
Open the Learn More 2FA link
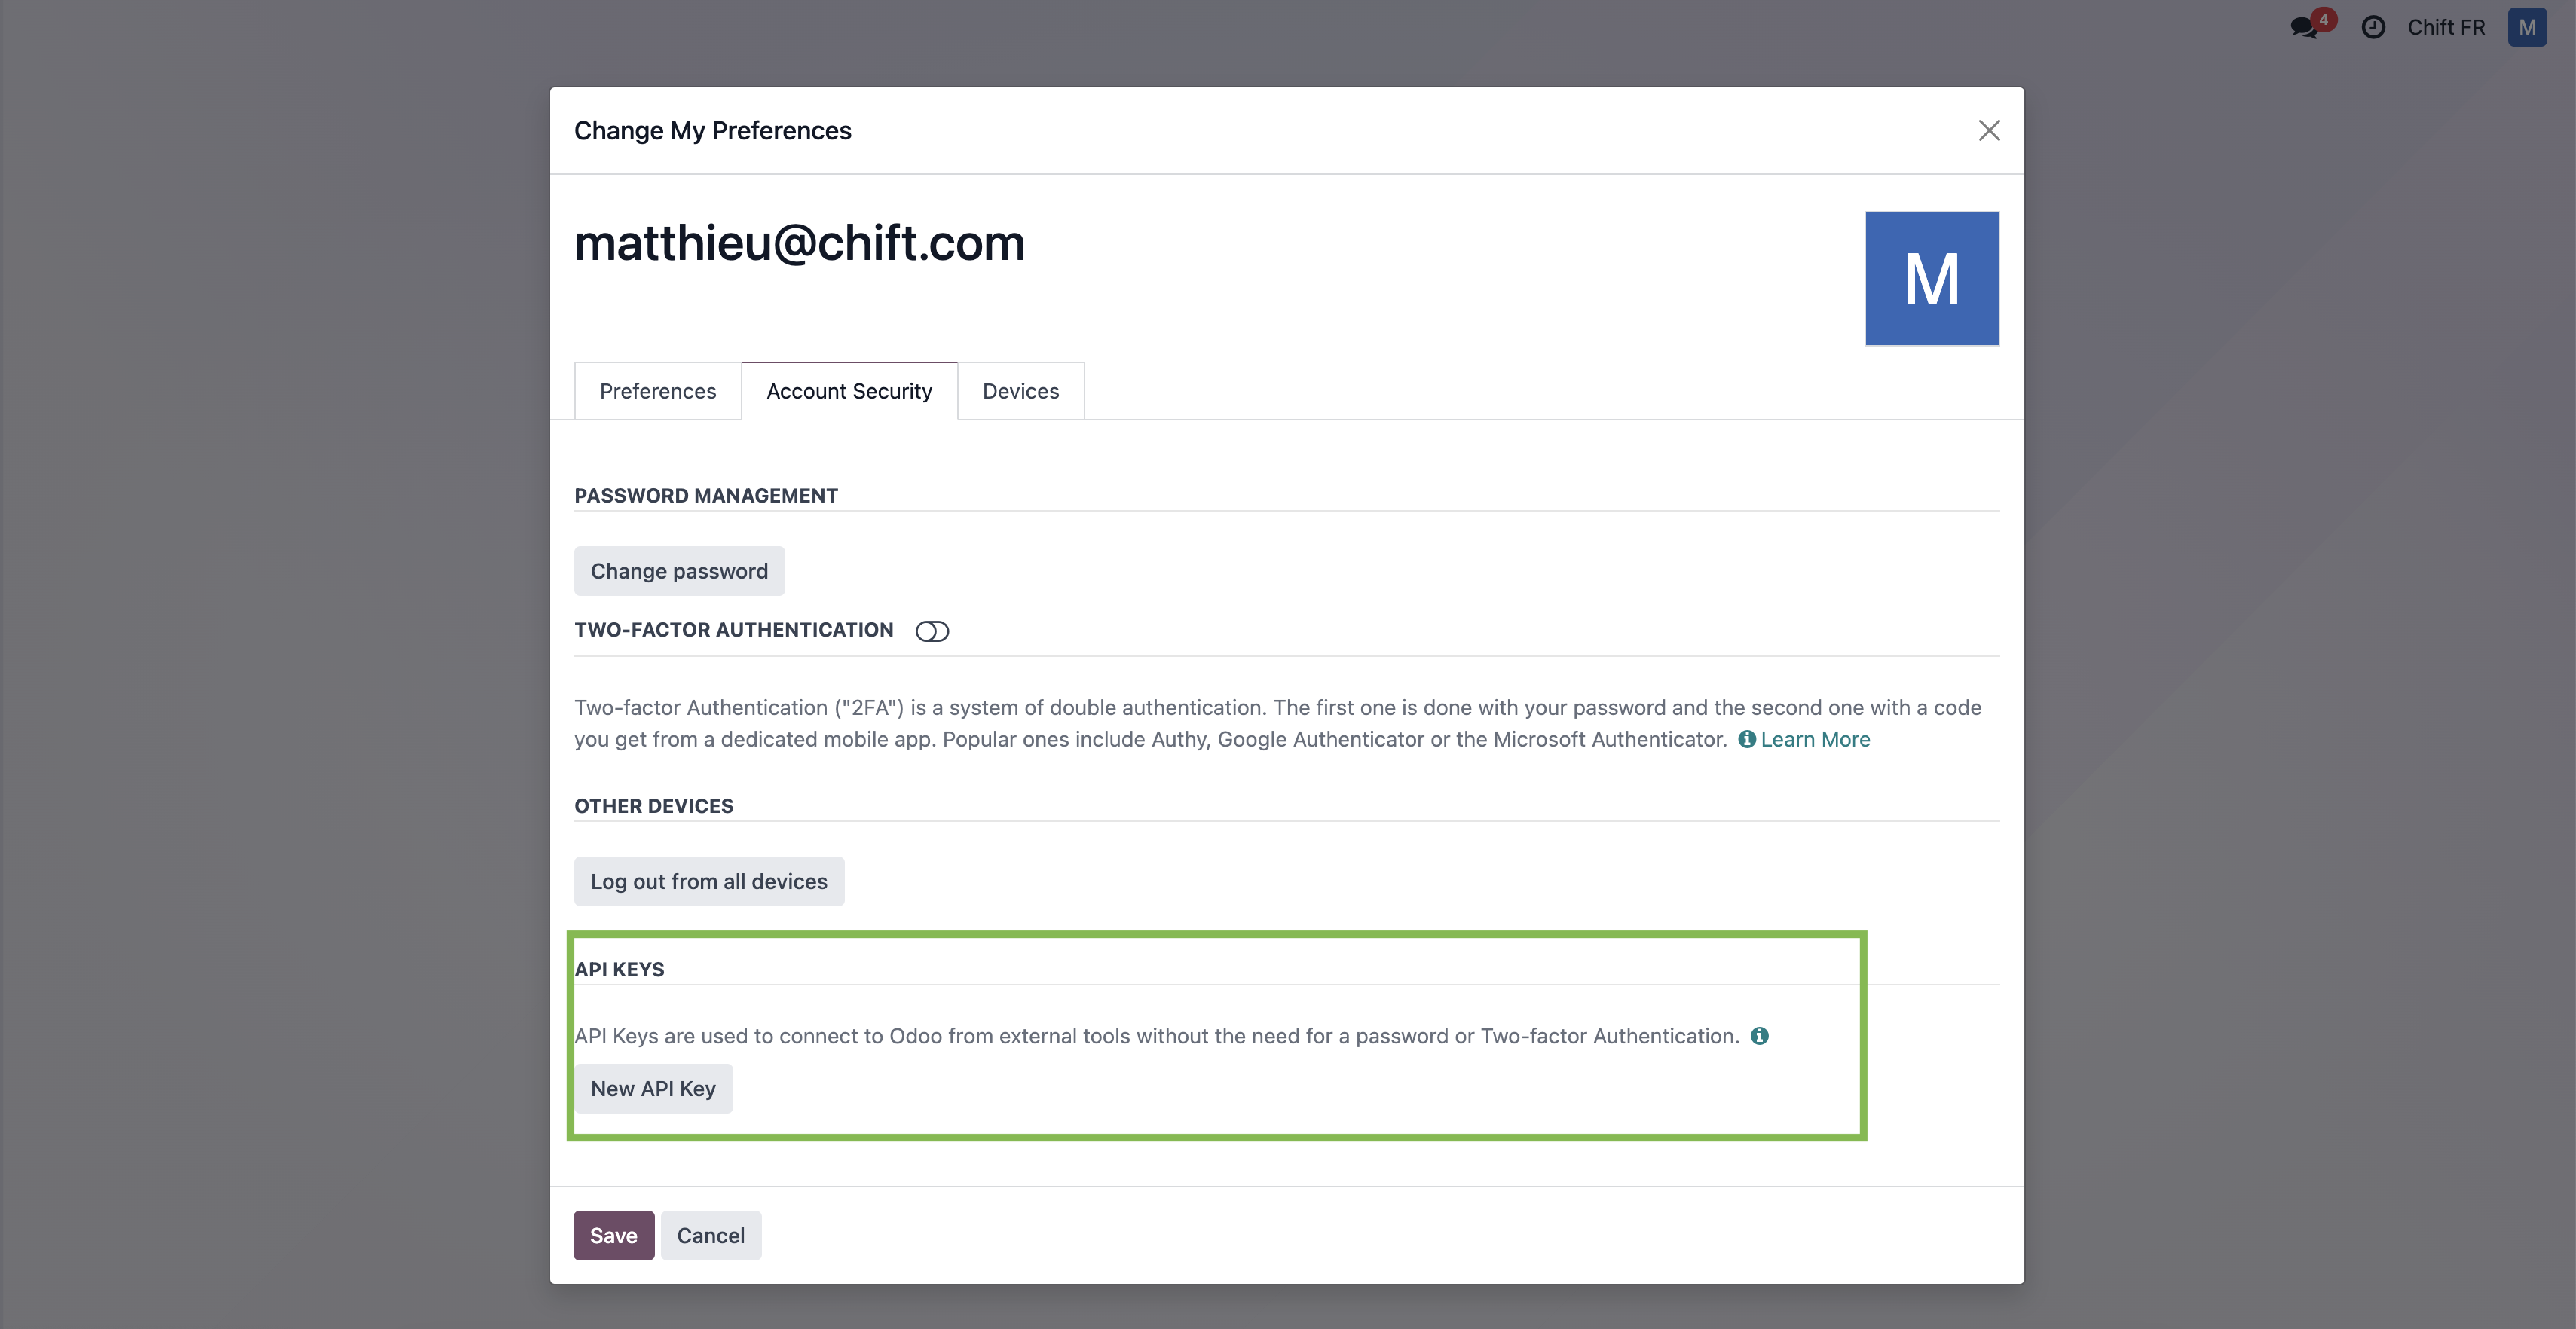coord(1815,739)
